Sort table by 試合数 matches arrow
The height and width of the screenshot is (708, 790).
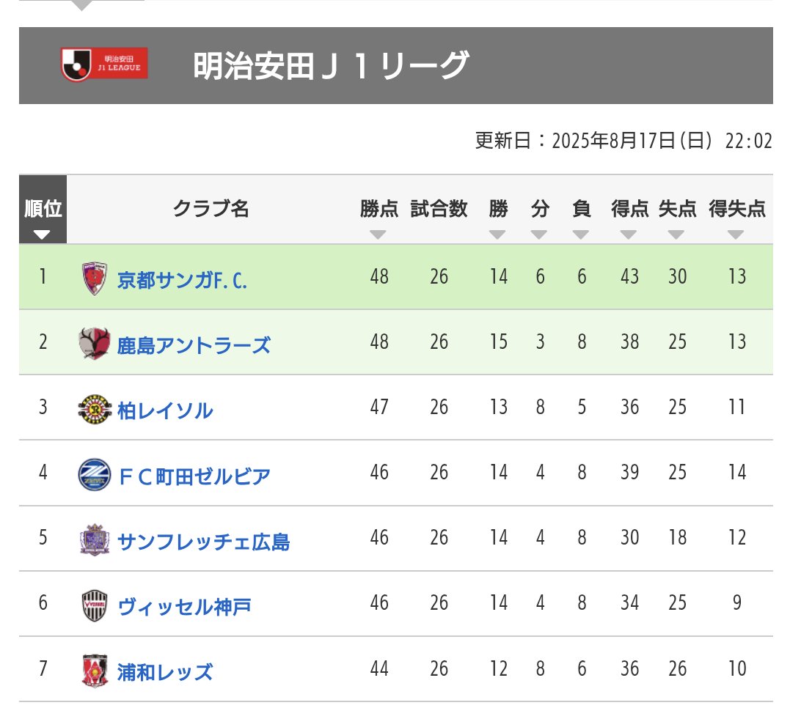[439, 235]
